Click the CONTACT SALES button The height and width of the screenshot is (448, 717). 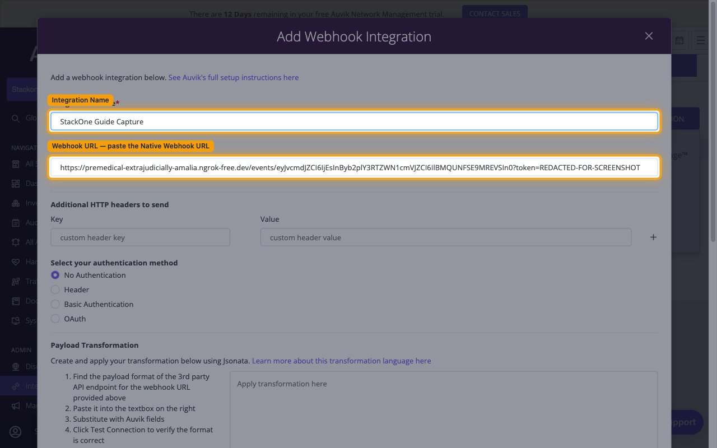pos(495,13)
